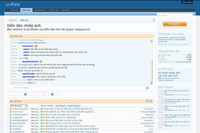The image size is (200, 133).
Task: Click inside the Tìm kiếm search field
Action: coord(175,15)
